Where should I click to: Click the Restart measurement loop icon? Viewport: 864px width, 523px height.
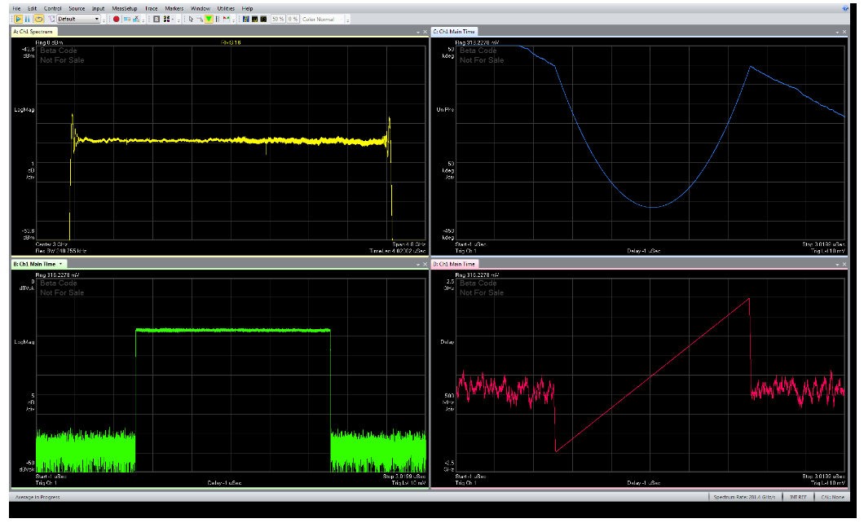coord(37,19)
